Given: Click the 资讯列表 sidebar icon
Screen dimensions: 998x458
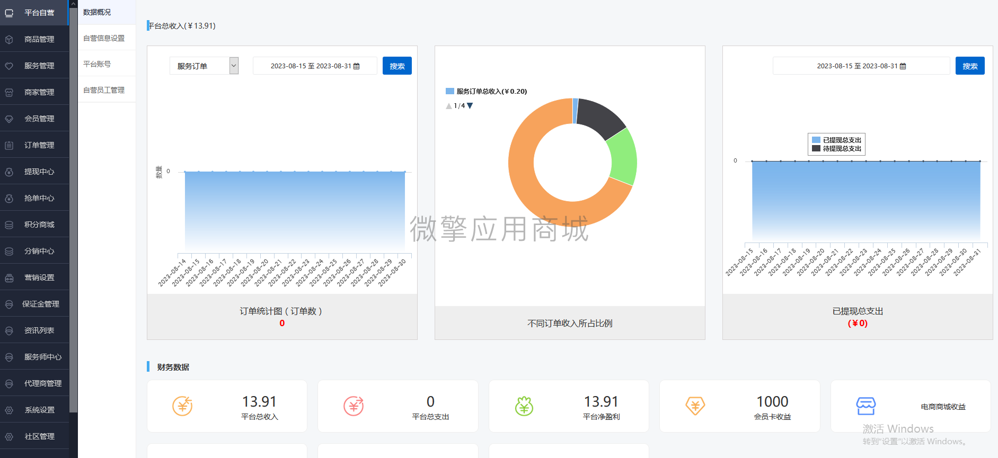Looking at the screenshot, I should click(9, 330).
